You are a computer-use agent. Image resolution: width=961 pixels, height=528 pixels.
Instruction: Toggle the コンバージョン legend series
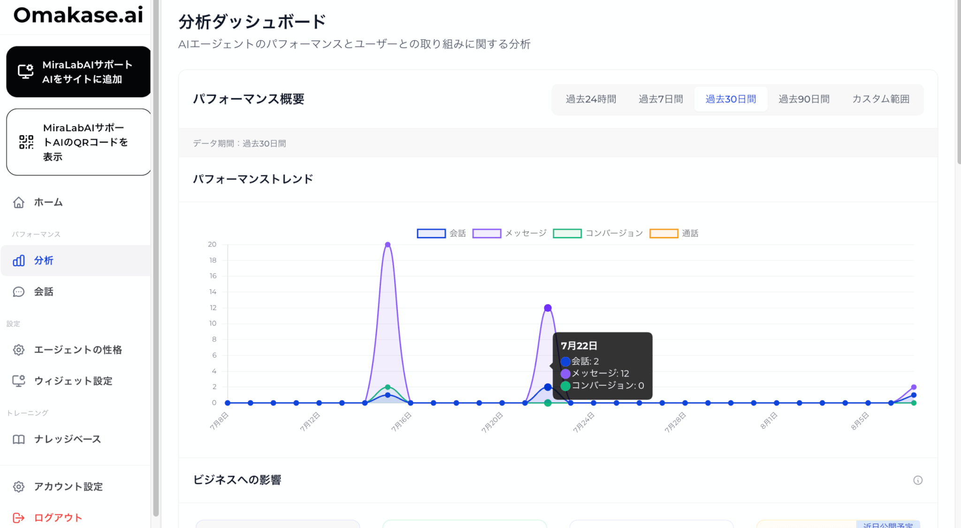(598, 233)
